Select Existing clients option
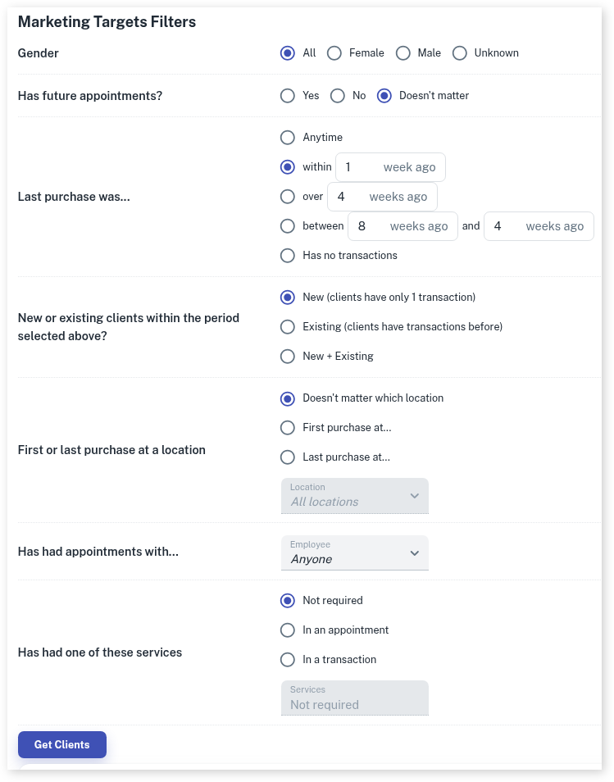Screen dimensions: 614x782 point(288,327)
